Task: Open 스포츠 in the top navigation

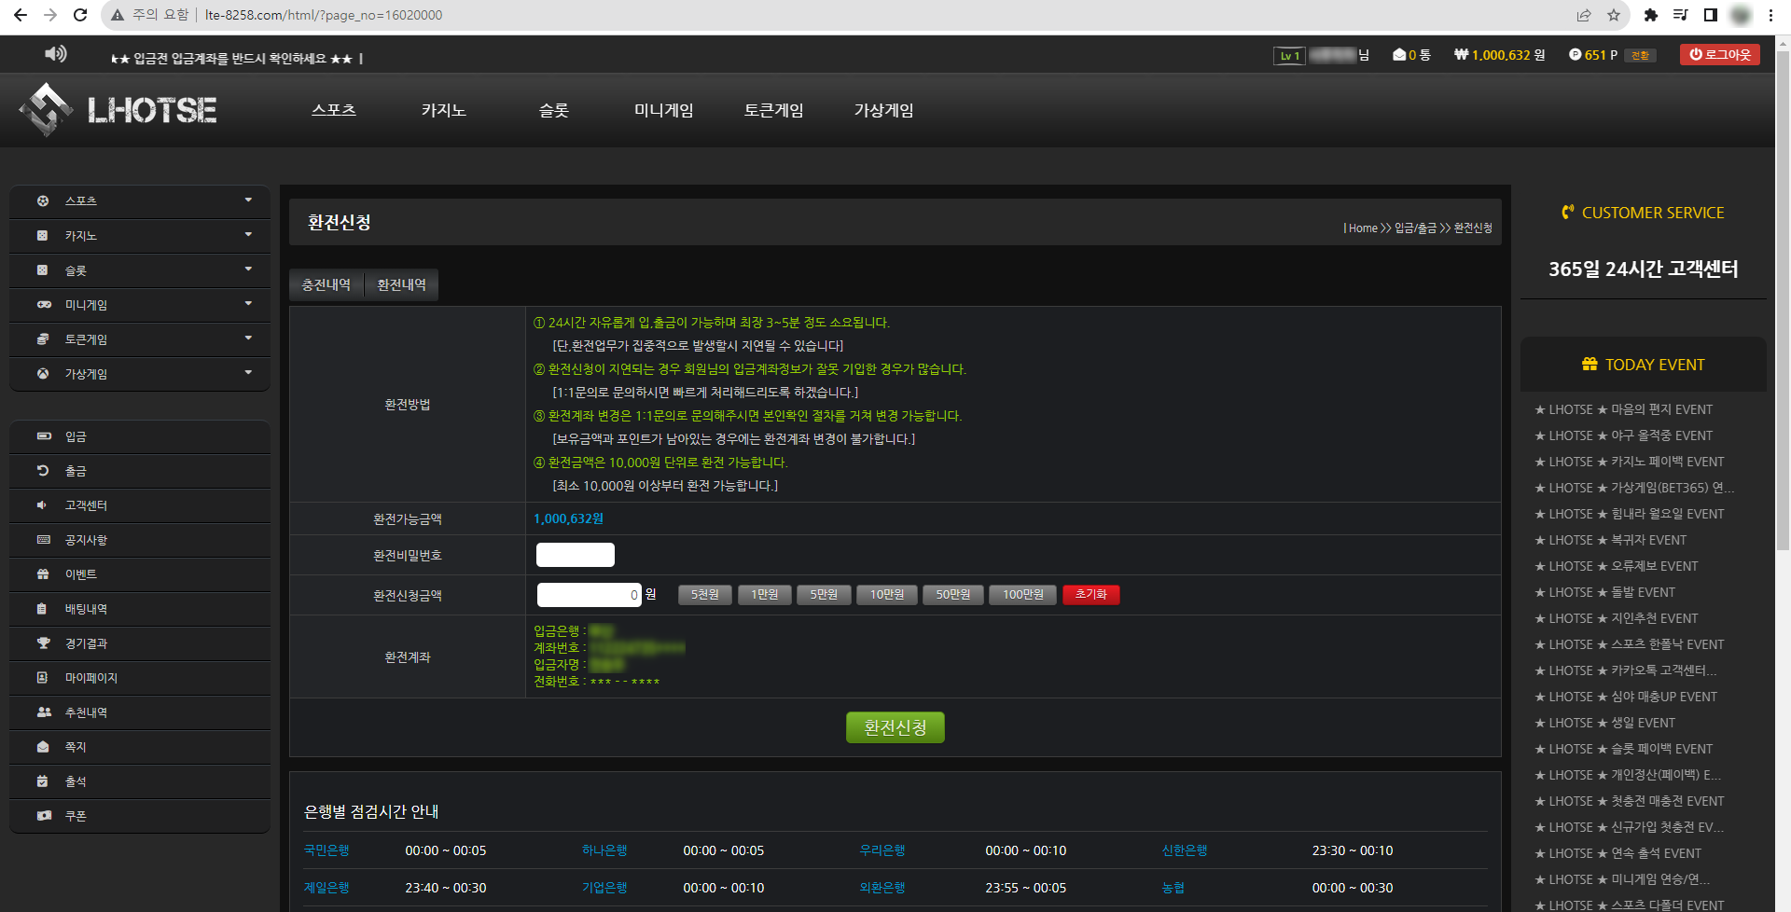Action: point(334,110)
